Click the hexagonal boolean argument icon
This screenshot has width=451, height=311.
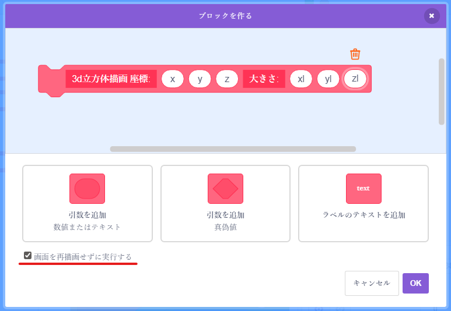point(225,189)
